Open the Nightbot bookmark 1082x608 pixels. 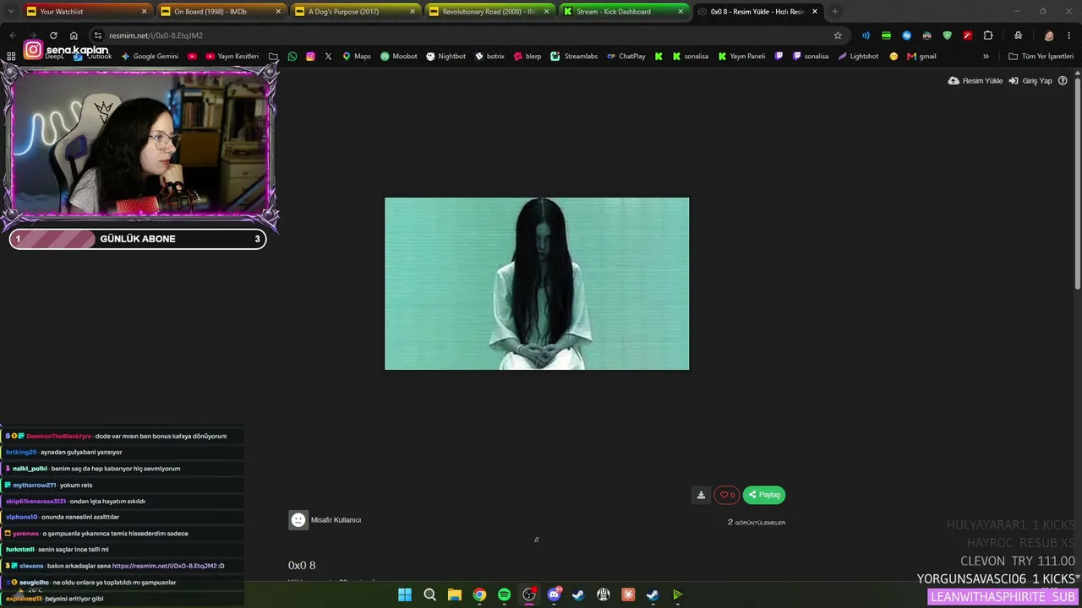(446, 57)
